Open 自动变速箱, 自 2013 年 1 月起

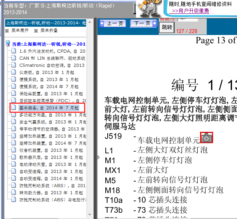(x=51, y=172)
